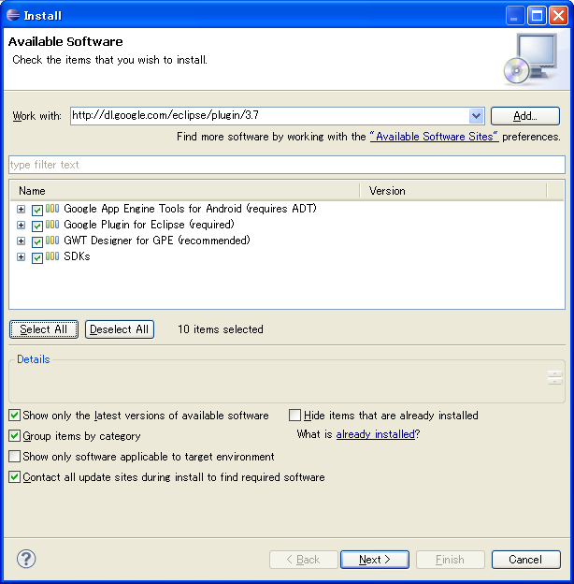Uncheck Google Plugin for Eclipse checkbox

pyautogui.click(x=37, y=226)
